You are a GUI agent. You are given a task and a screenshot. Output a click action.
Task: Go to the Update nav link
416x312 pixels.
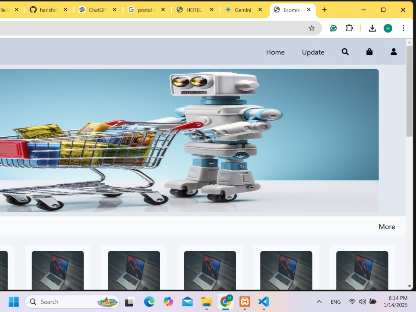313,52
